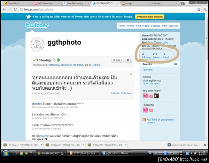This screenshot has width=209, height=163.
Task: Click the show all downloads link
Action: [186, 145]
